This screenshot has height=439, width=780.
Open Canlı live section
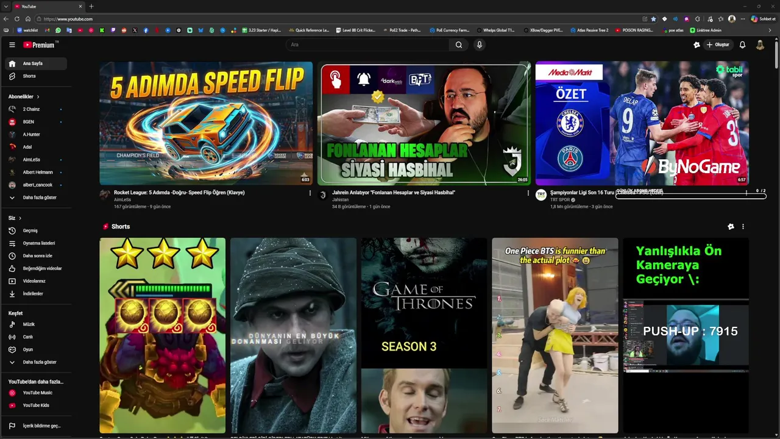coord(35,337)
